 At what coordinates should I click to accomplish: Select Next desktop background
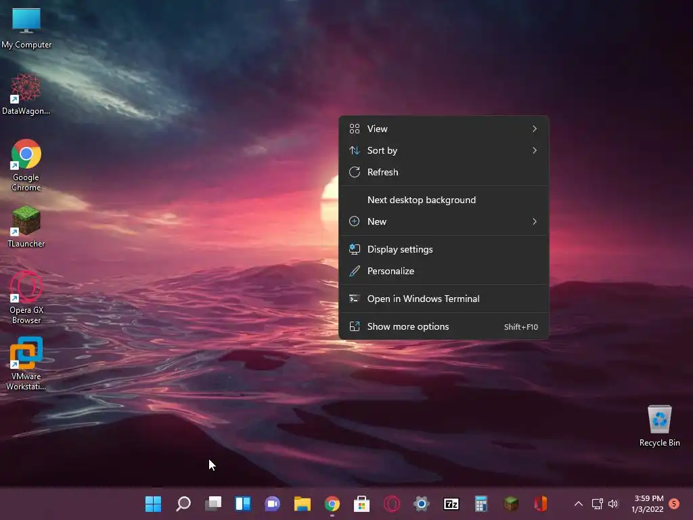click(x=444, y=200)
